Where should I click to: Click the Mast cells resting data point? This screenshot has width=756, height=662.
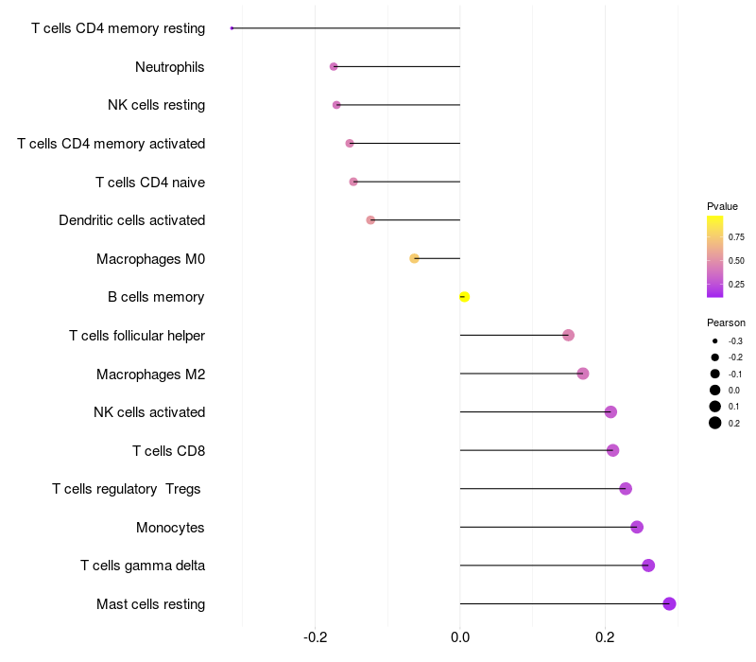click(669, 603)
